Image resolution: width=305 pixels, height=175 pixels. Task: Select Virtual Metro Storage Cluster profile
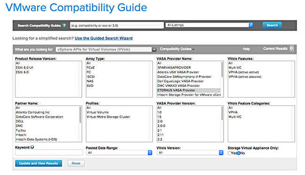point(108,117)
